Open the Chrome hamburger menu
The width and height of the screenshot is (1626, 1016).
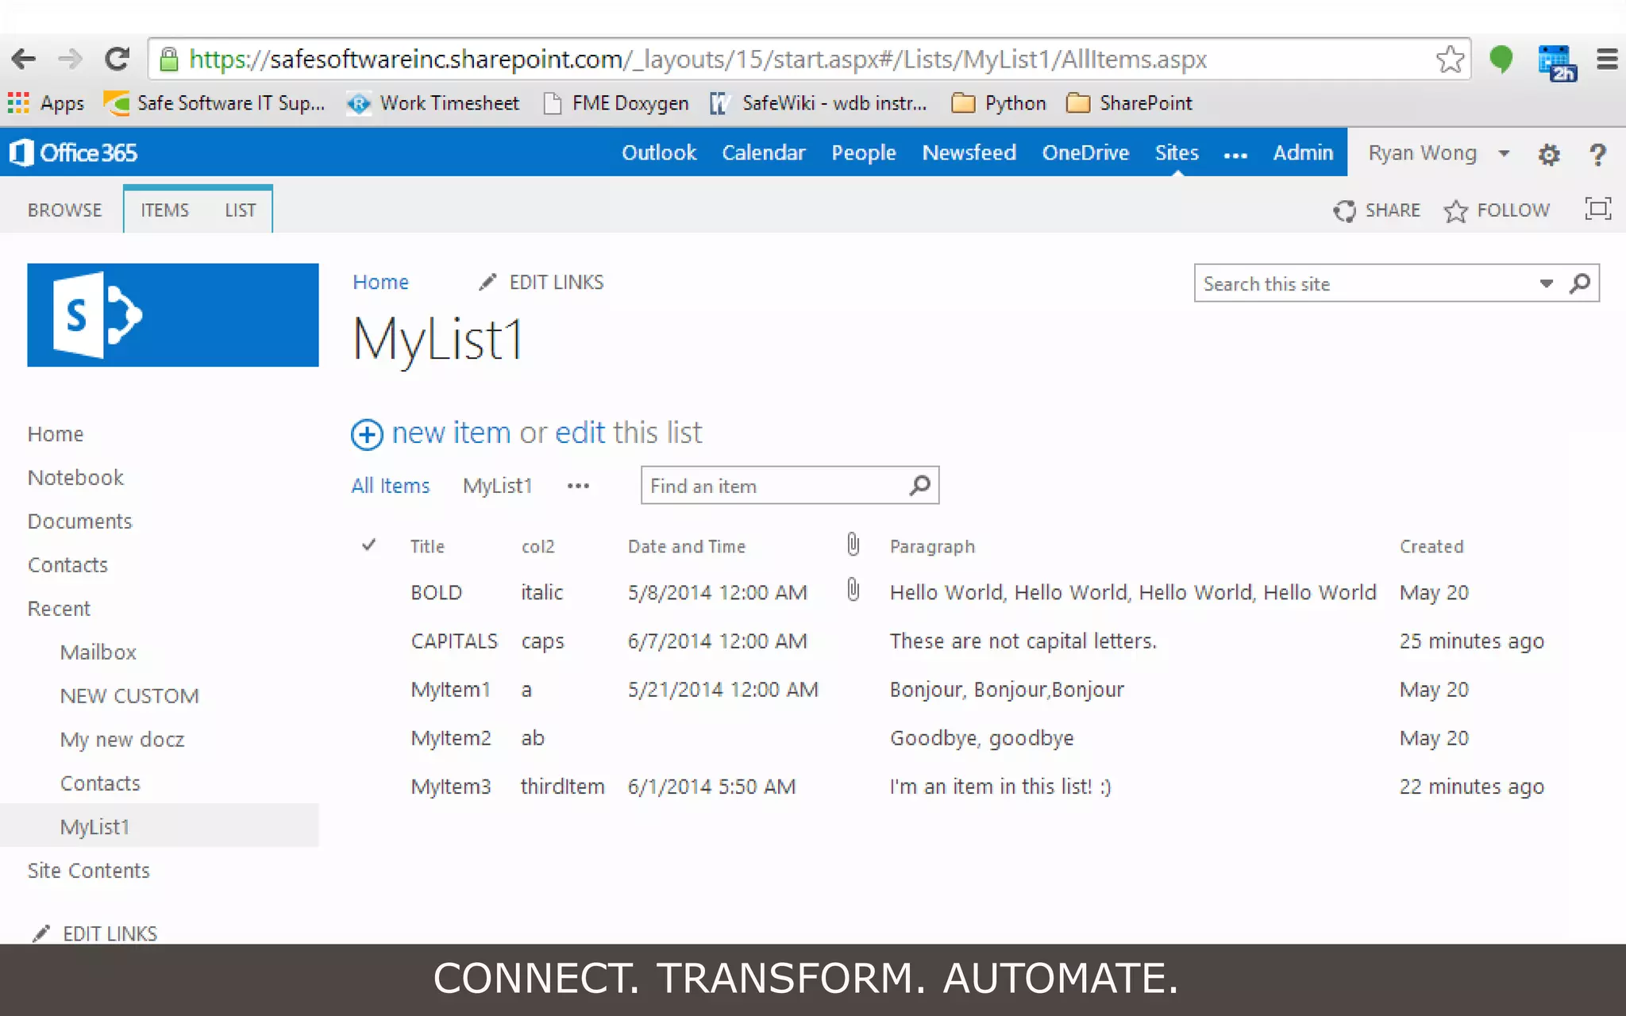point(1607,60)
